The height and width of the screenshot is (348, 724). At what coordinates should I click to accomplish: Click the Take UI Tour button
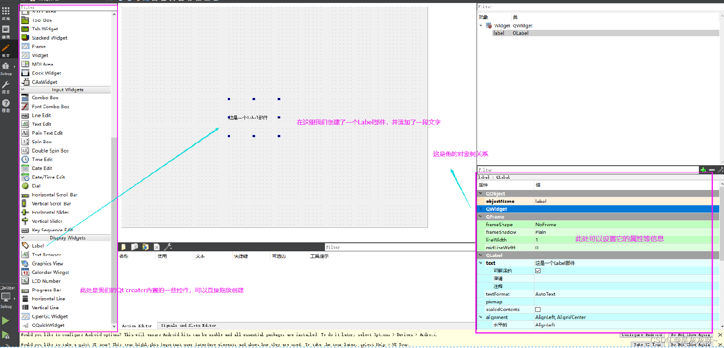[647, 344]
